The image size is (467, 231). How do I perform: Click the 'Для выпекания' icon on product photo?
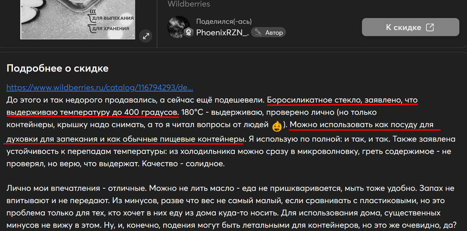click(92, 18)
